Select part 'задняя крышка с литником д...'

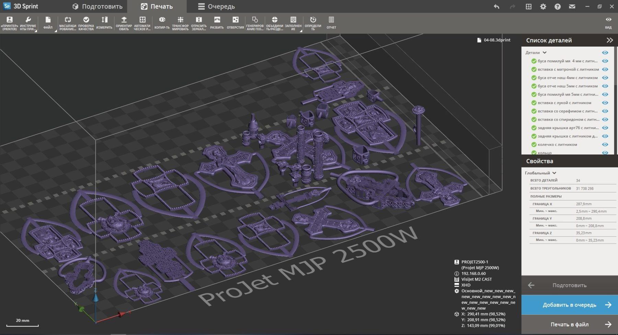pyautogui.click(x=568, y=136)
